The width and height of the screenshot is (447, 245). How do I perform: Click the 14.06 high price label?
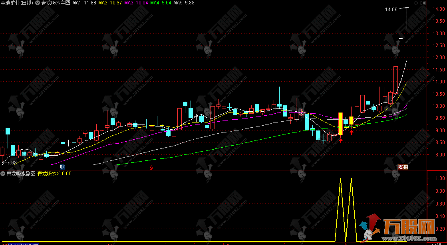point(391,10)
